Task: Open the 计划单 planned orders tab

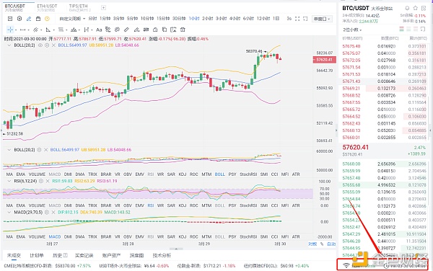Action: pos(37,255)
